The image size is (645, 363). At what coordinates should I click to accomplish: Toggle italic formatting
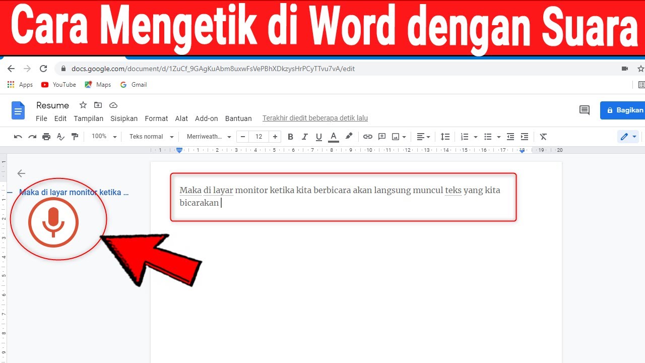click(304, 137)
